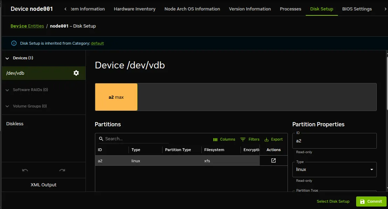Open the Version Information tab

coord(250,9)
